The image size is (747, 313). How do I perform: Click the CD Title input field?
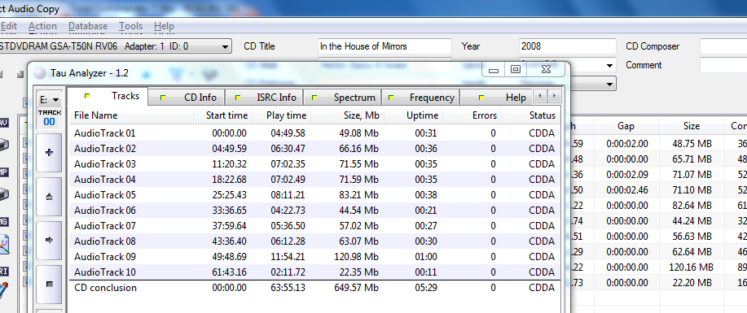pyautogui.click(x=384, y=46)
